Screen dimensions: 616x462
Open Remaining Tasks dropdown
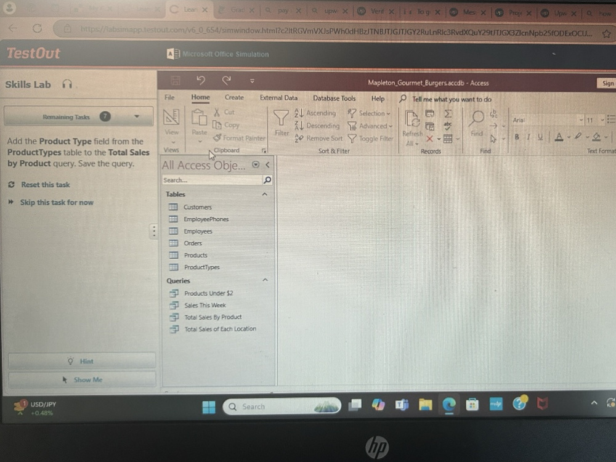[x=78, y=116]
